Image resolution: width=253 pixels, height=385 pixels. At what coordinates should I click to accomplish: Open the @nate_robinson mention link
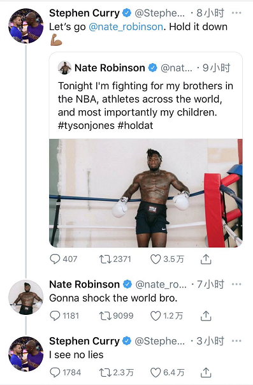click(x=126, y=27)
